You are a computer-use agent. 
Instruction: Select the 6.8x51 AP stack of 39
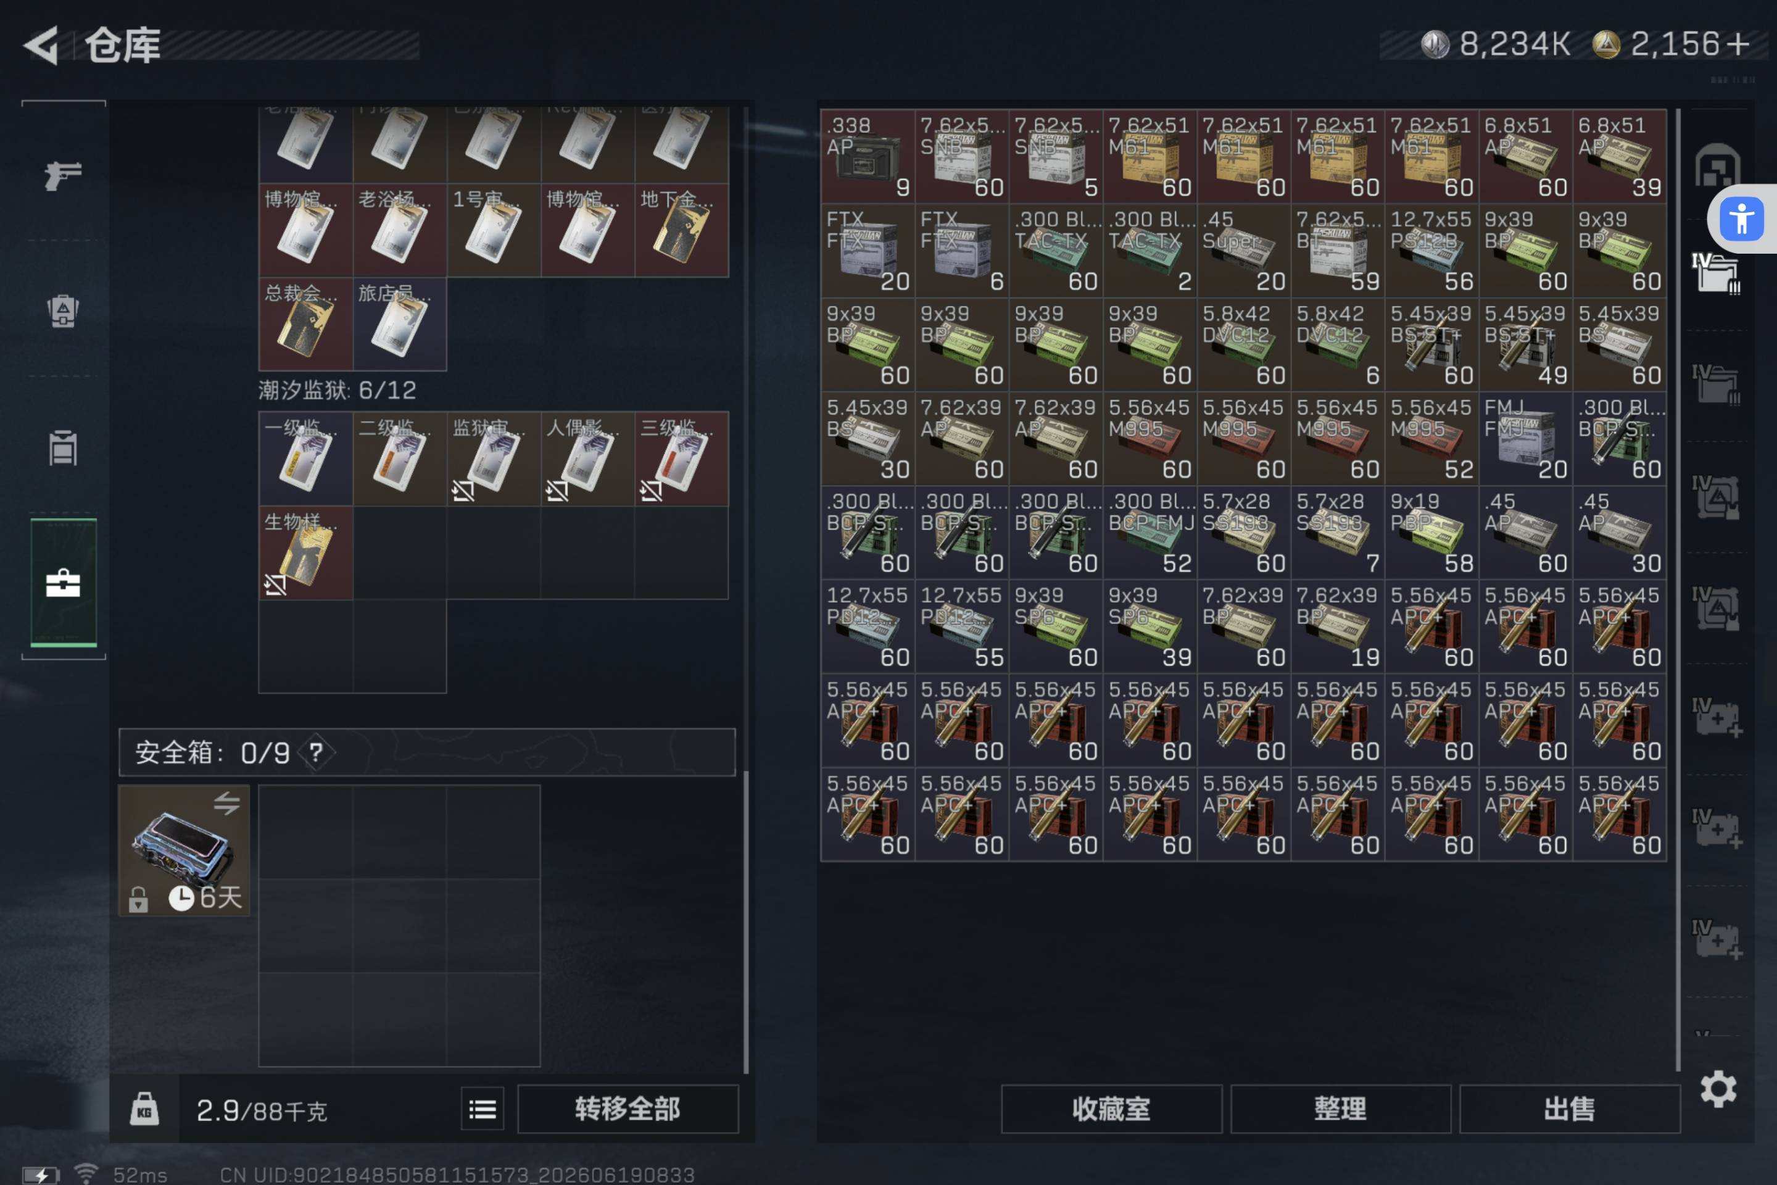point(1620,156)
